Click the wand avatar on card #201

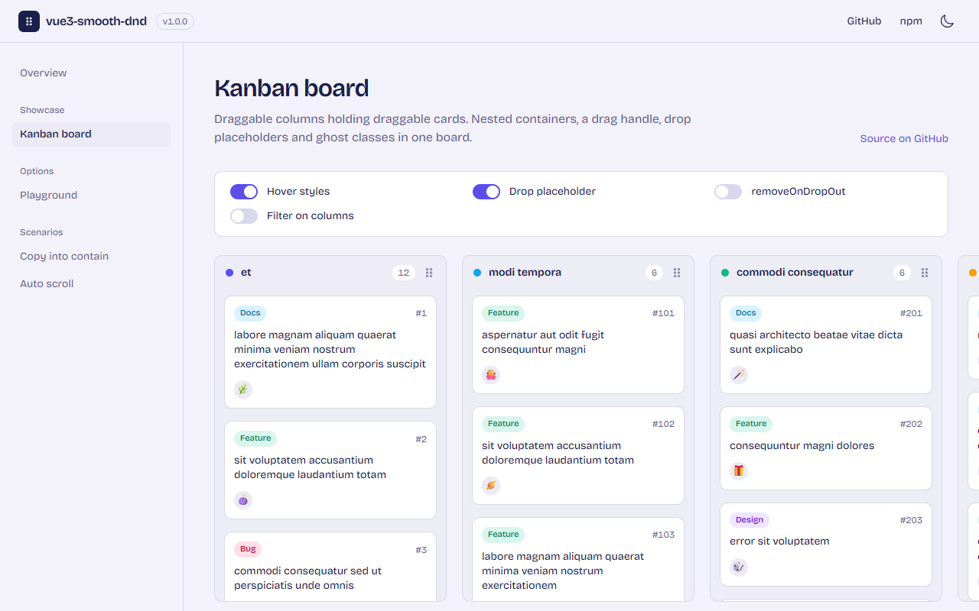739,375
